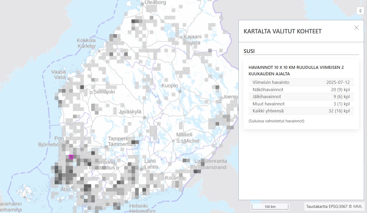Select the Kaikki yhteensä row
Image resolution: width=367 pixels, height=213 pixels.
coord(301,111)
